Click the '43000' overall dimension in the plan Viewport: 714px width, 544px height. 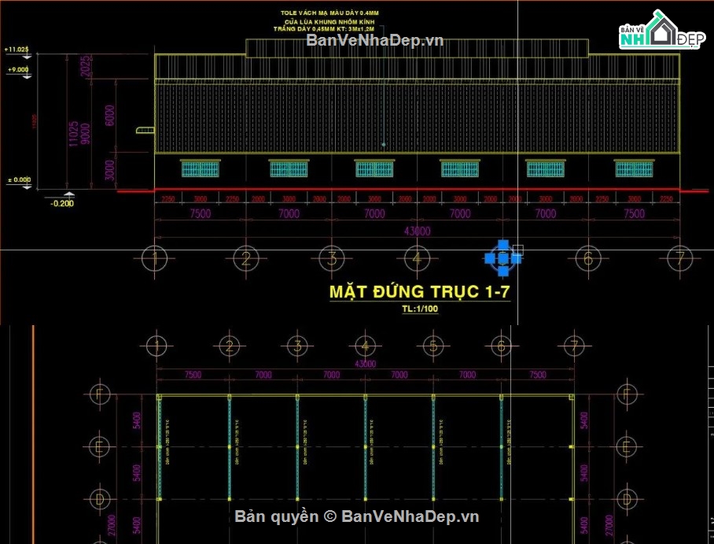[365, 364]
